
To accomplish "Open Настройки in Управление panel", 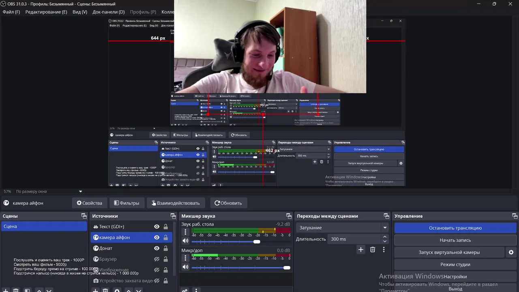I will pos(455,277).
